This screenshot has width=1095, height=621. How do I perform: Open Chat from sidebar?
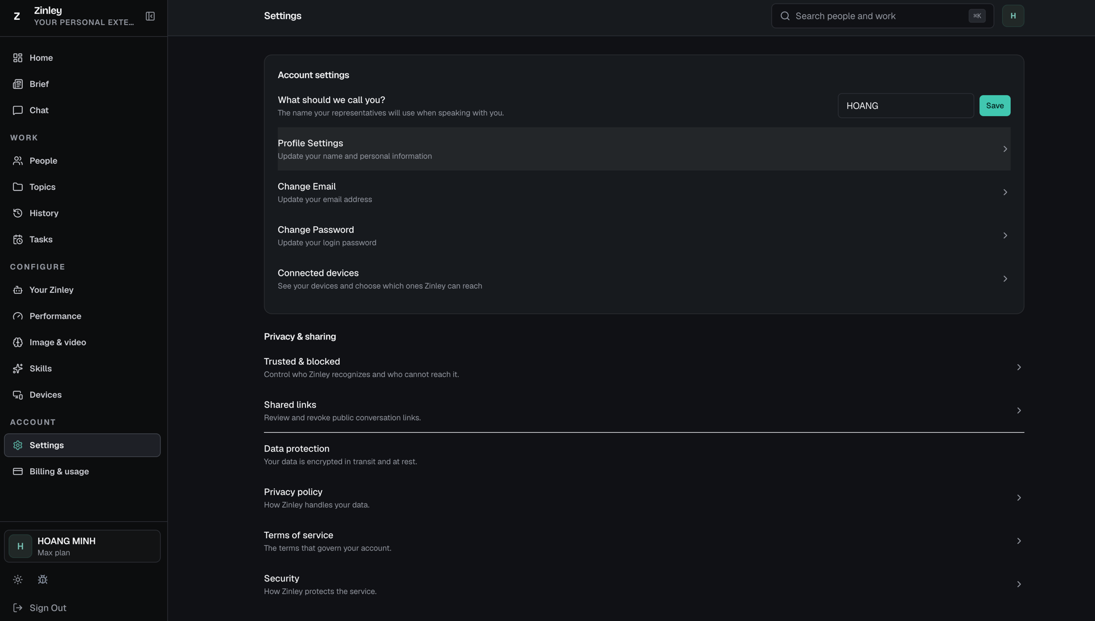coord(82,110)
